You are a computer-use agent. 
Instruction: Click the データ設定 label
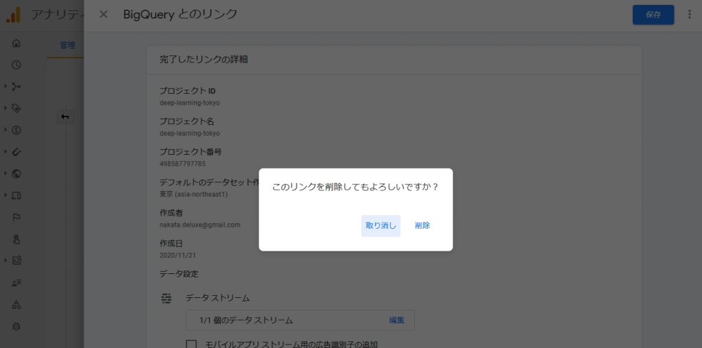tap(179, 273)
